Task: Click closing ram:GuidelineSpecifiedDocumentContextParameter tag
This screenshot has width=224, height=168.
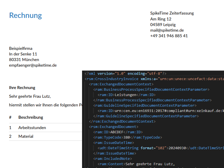Action: point(146,116)
